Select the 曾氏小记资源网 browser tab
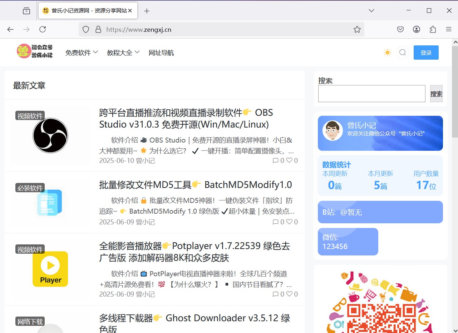The width and height of the screenshot is (458, 333). pyautogui.click(x=88, y=11)
